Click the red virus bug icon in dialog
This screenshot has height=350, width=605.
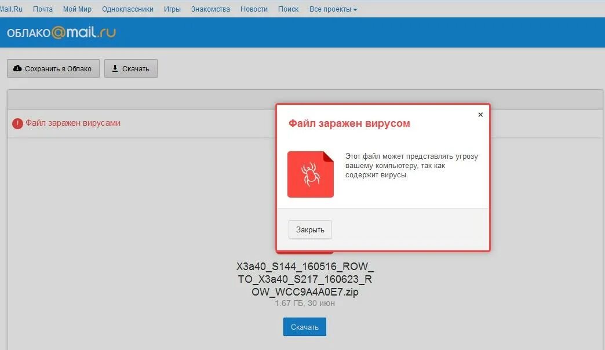pos(310,174)
